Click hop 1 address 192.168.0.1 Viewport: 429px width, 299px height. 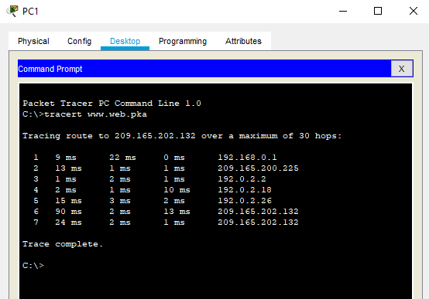tap(247, 158)
